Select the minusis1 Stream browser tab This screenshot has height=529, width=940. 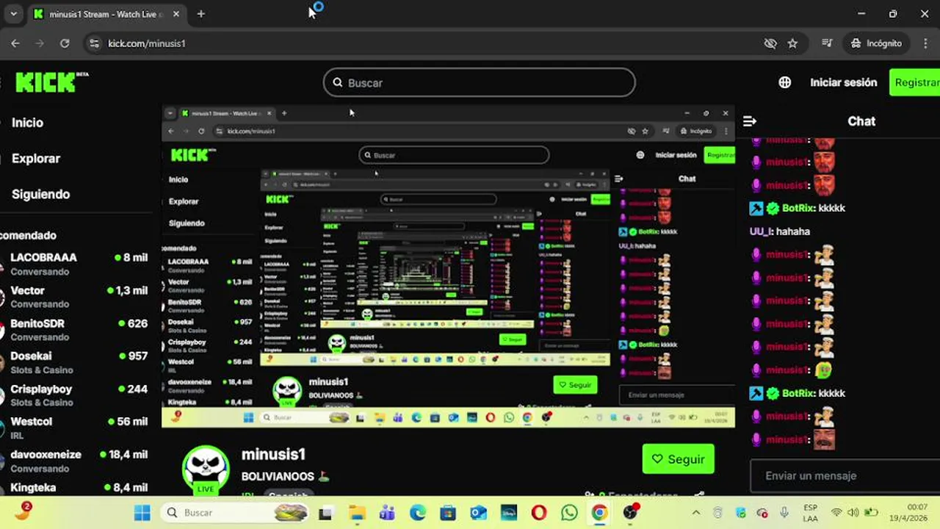tap(106, 14)
